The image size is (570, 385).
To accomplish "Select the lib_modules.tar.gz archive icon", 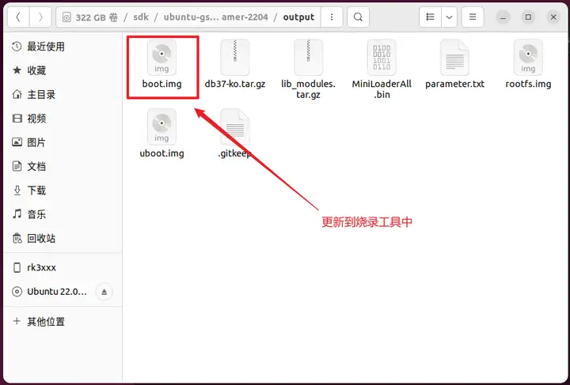I will [x=308, y=58].
